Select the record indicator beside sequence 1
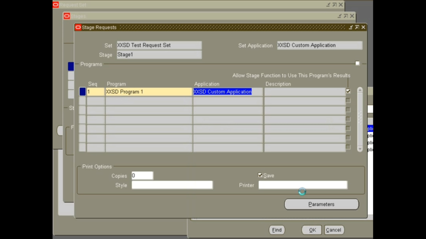The height and width of the screenshot is (239, 426). [x=83, y=91]
